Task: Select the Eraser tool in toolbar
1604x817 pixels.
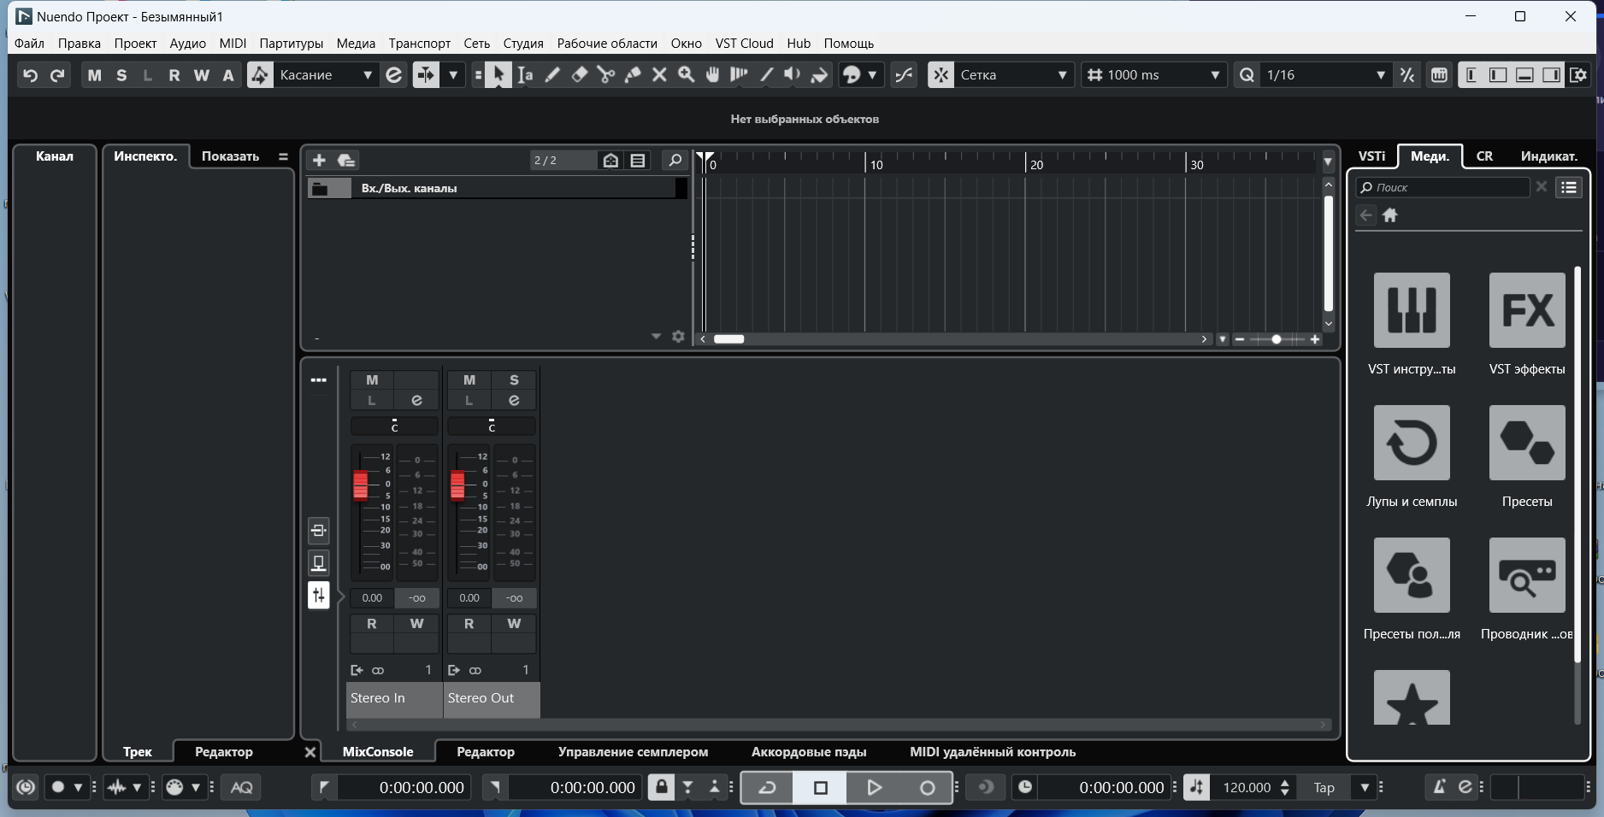Action: pyautogui.click(x=580, y=75)
